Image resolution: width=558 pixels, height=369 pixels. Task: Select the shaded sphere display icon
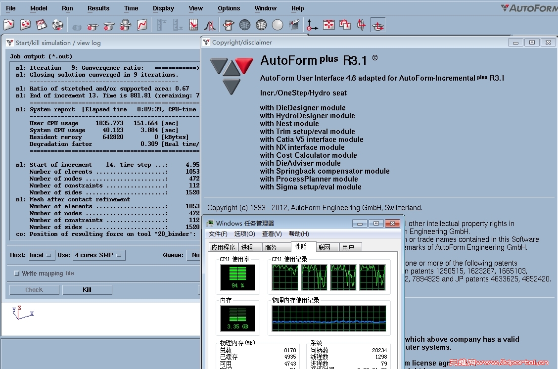(278, 25)
